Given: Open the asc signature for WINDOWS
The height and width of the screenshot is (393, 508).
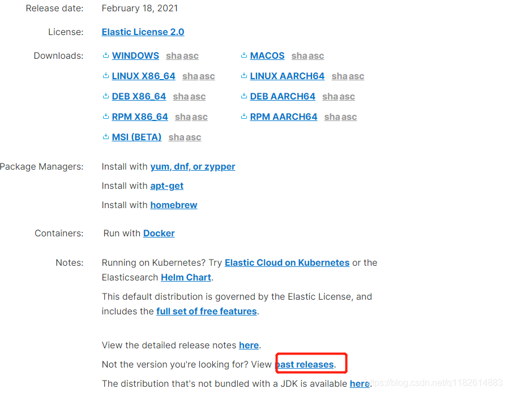Looking at the screenshot, I should [191, 56].
